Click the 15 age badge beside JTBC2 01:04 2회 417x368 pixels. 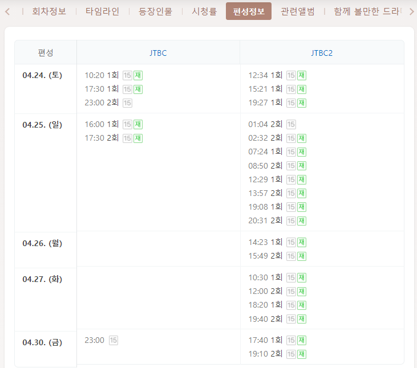tap(291, 125)
